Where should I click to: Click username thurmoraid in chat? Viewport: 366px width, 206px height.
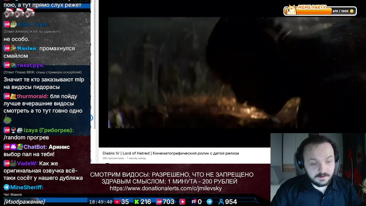pyautogui.click(x=33, y=96)
